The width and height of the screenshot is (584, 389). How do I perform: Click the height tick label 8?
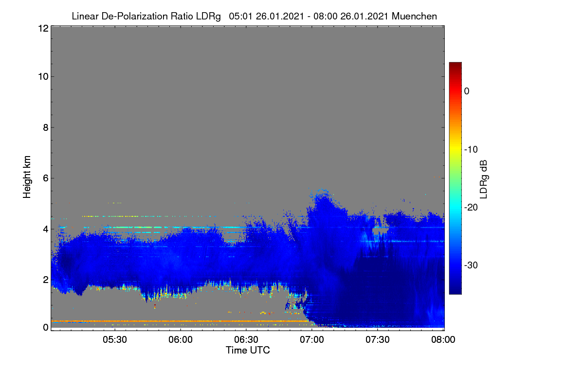pyautogui.click(x=45, y=127)
